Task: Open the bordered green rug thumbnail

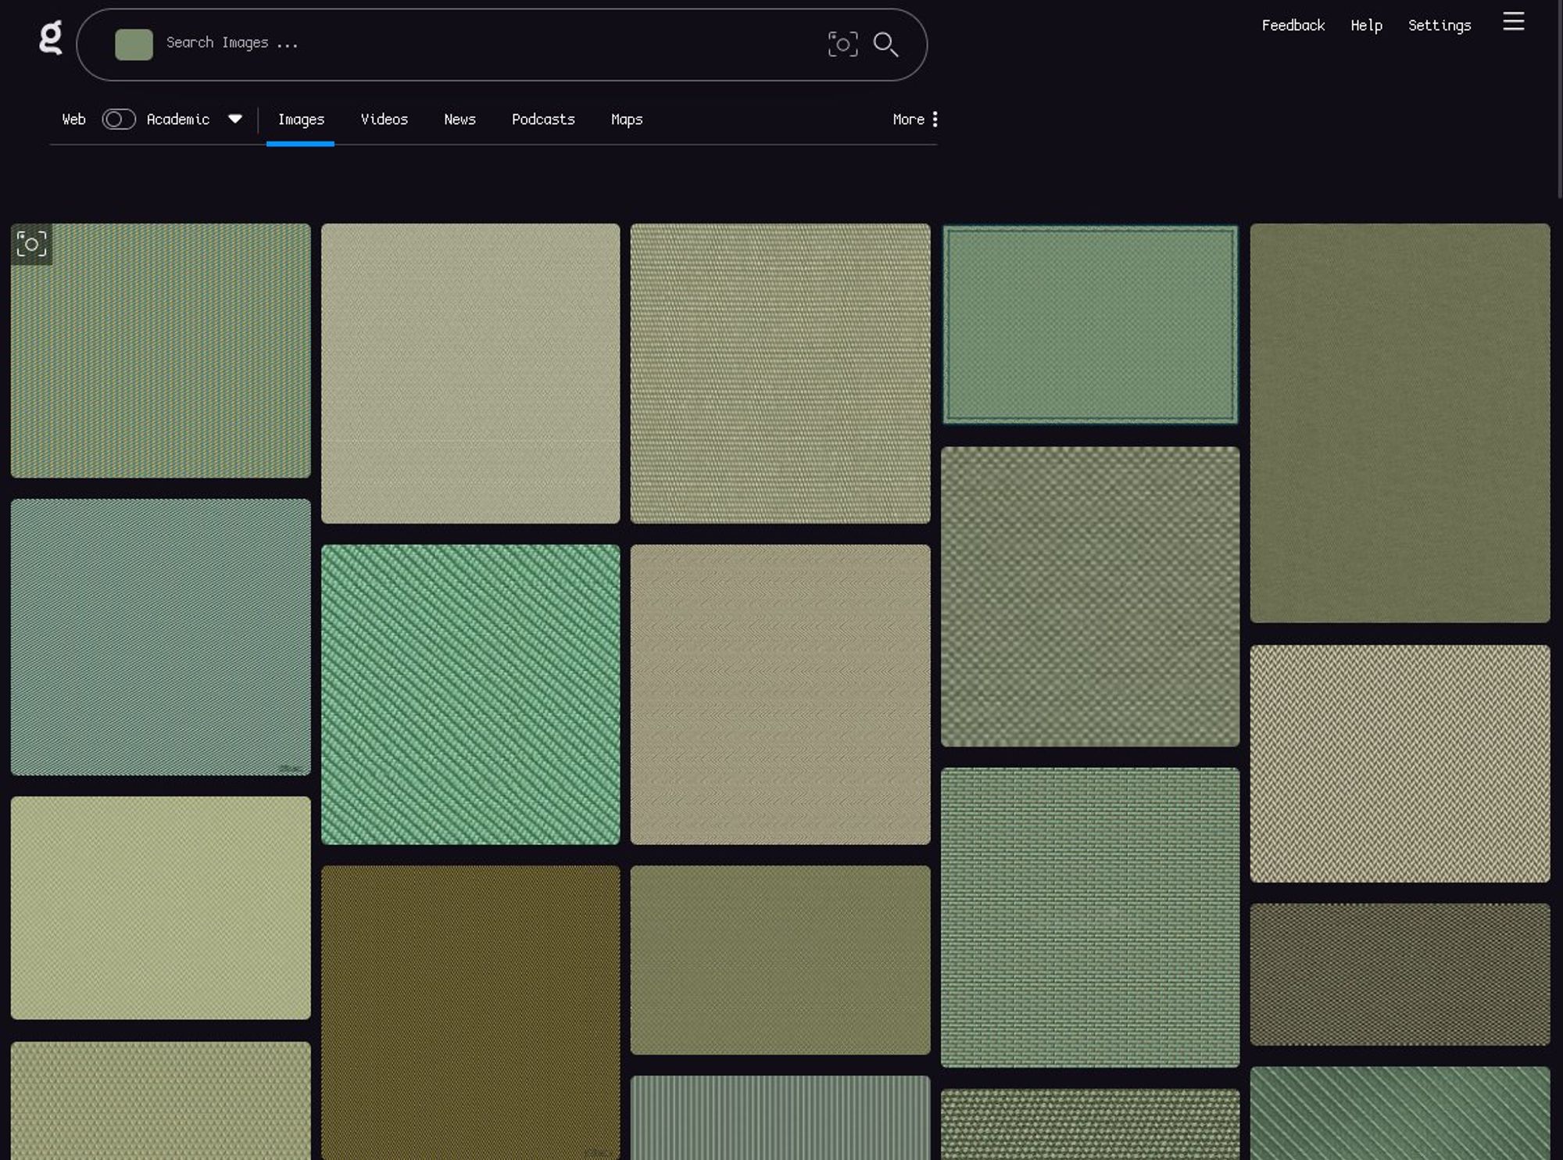Action: (x=1090, y=324)
